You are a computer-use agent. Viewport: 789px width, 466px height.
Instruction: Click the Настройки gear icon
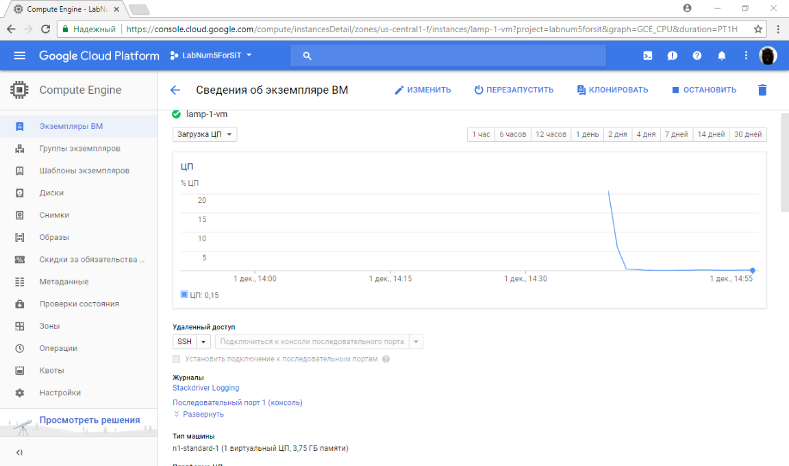20,393
